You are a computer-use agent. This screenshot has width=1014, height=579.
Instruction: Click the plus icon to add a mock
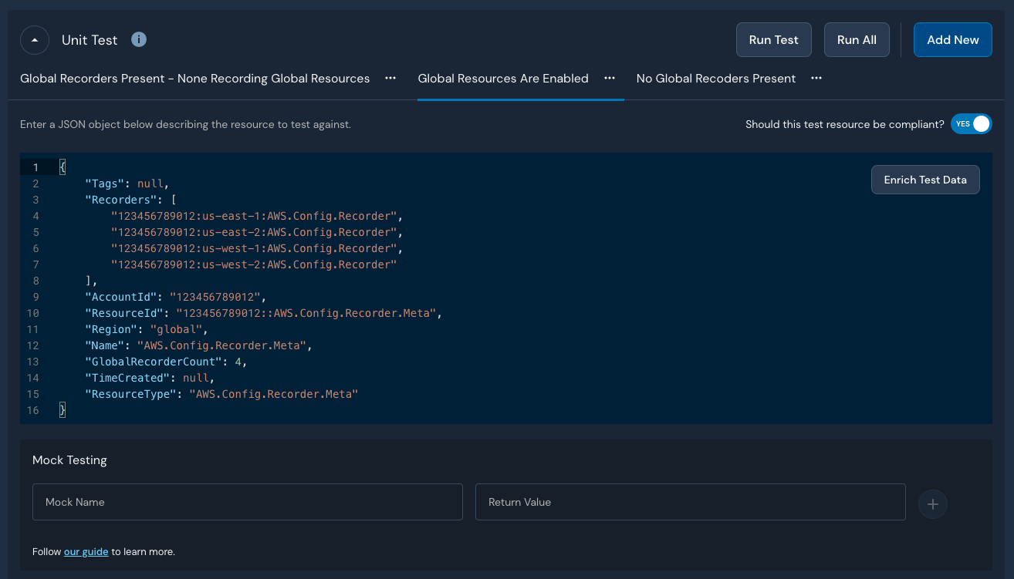coord(932,504)
